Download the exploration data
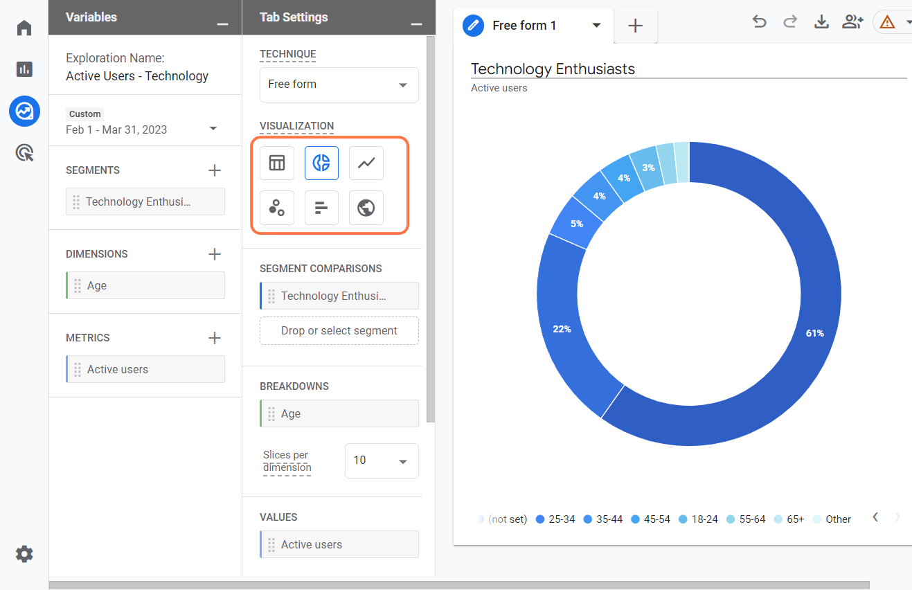This screenshot has height=590, width=912. pyautogui.click(x=821, y=22)
